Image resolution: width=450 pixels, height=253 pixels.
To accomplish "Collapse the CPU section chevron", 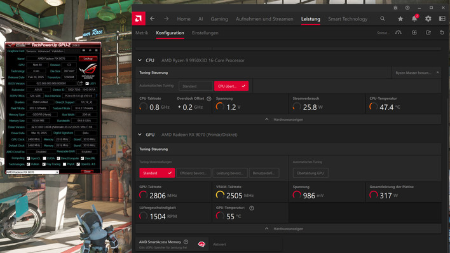I will (139, 60).
